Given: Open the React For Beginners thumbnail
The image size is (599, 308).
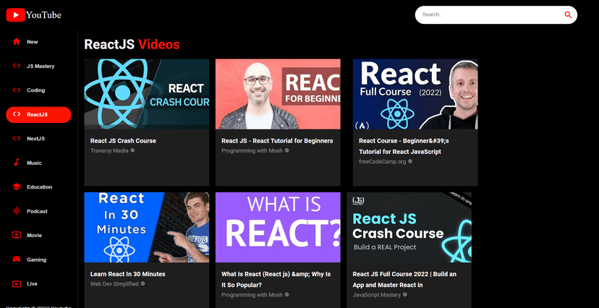Looking at the screenshot, I should coord(278,94).
